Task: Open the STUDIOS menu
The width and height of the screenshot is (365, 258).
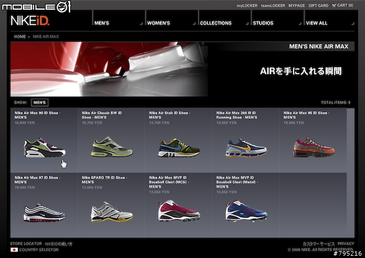Action: (x=263, y=23)
